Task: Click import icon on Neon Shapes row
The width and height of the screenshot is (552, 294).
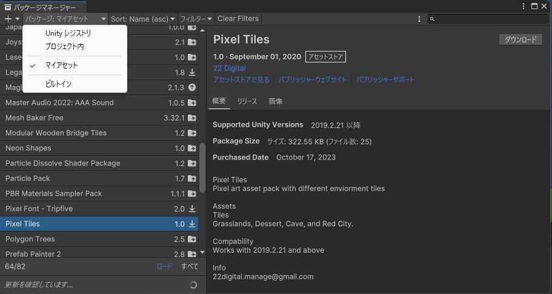Action: [x=192, y=149]
